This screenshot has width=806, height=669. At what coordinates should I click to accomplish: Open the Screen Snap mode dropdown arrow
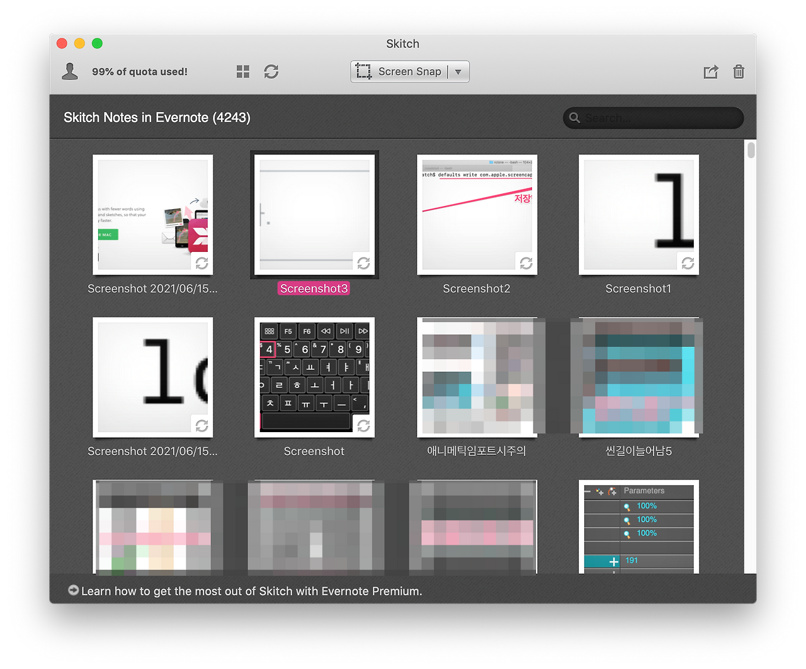point(458,72)
